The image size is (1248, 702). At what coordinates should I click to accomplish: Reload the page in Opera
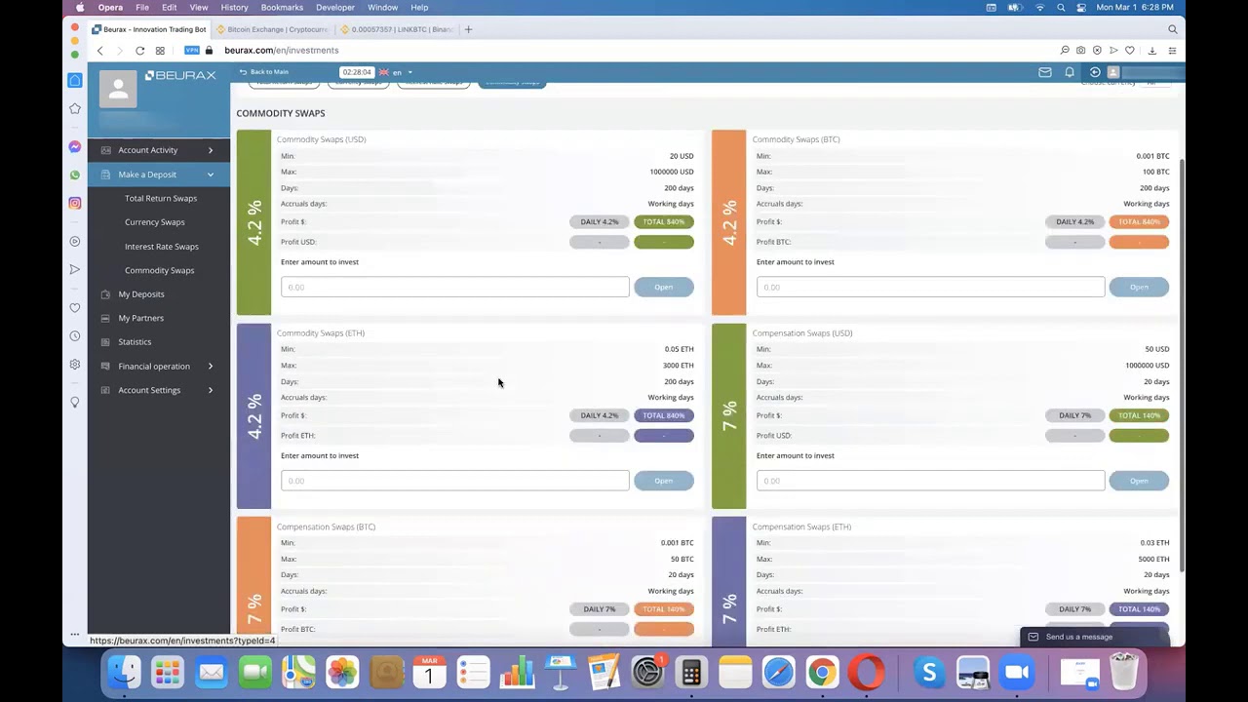pyautogui.click(x=139, y=51)
